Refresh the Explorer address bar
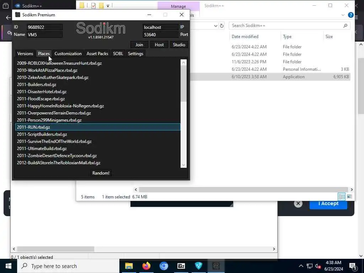Viewport: 364px width, 273px height. tap(222, 26)
